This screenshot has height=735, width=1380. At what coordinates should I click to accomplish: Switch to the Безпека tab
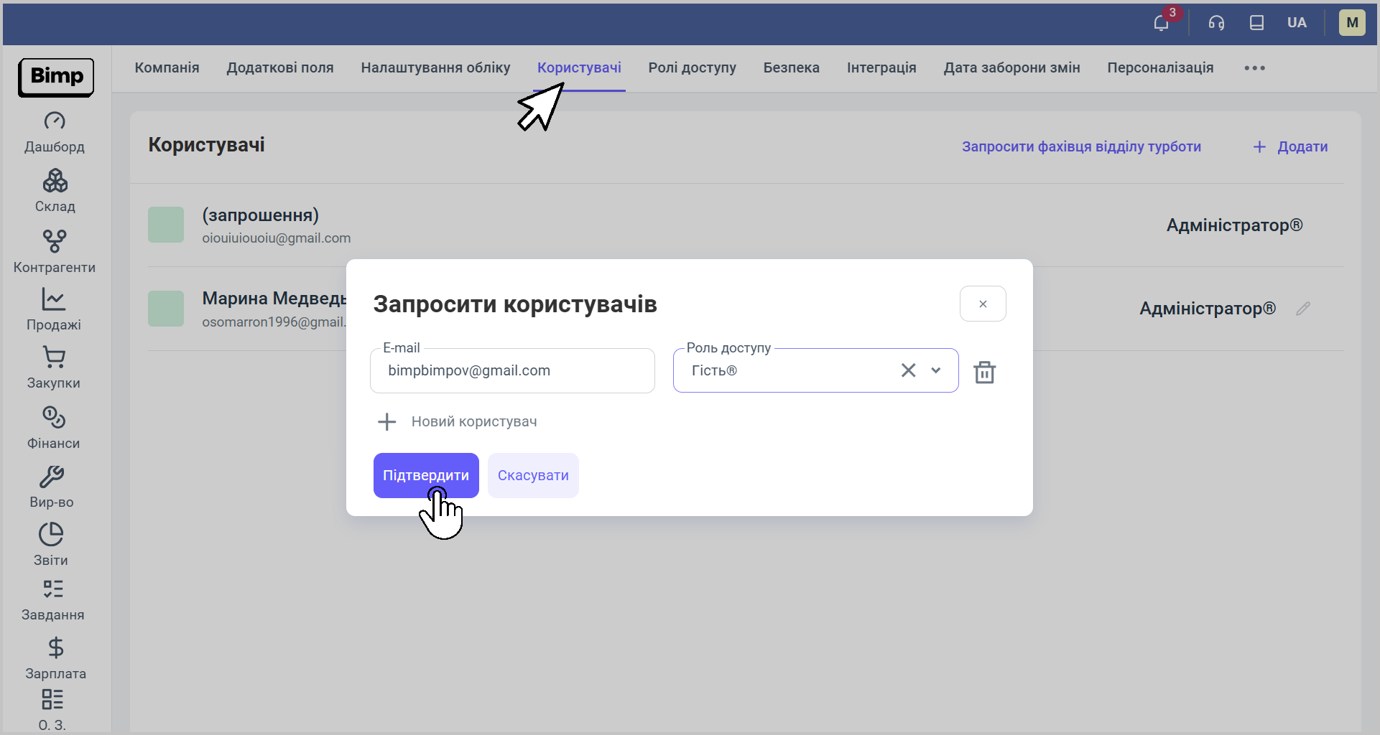click(x=792, y=67)
